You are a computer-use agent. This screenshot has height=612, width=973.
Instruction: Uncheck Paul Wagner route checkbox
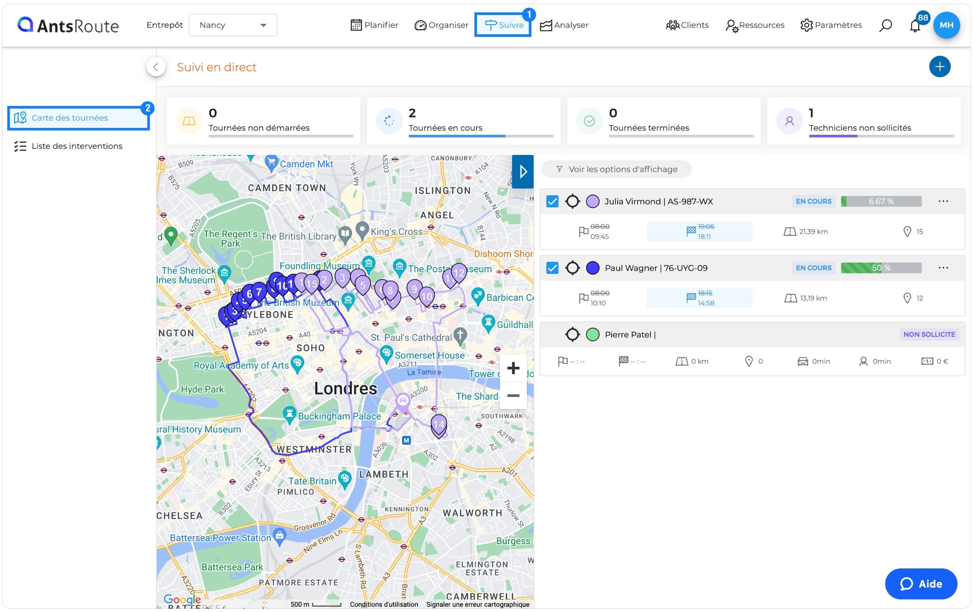552,267
